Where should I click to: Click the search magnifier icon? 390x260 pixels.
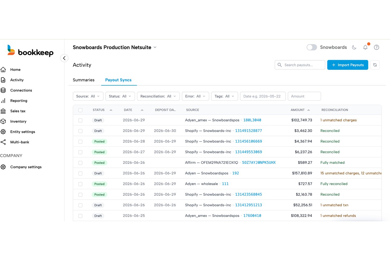280,65
